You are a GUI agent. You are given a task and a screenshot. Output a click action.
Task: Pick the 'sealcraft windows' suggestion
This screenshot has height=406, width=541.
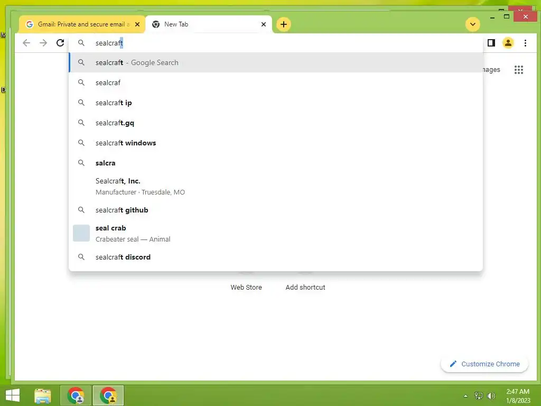(x=276, y=143)
